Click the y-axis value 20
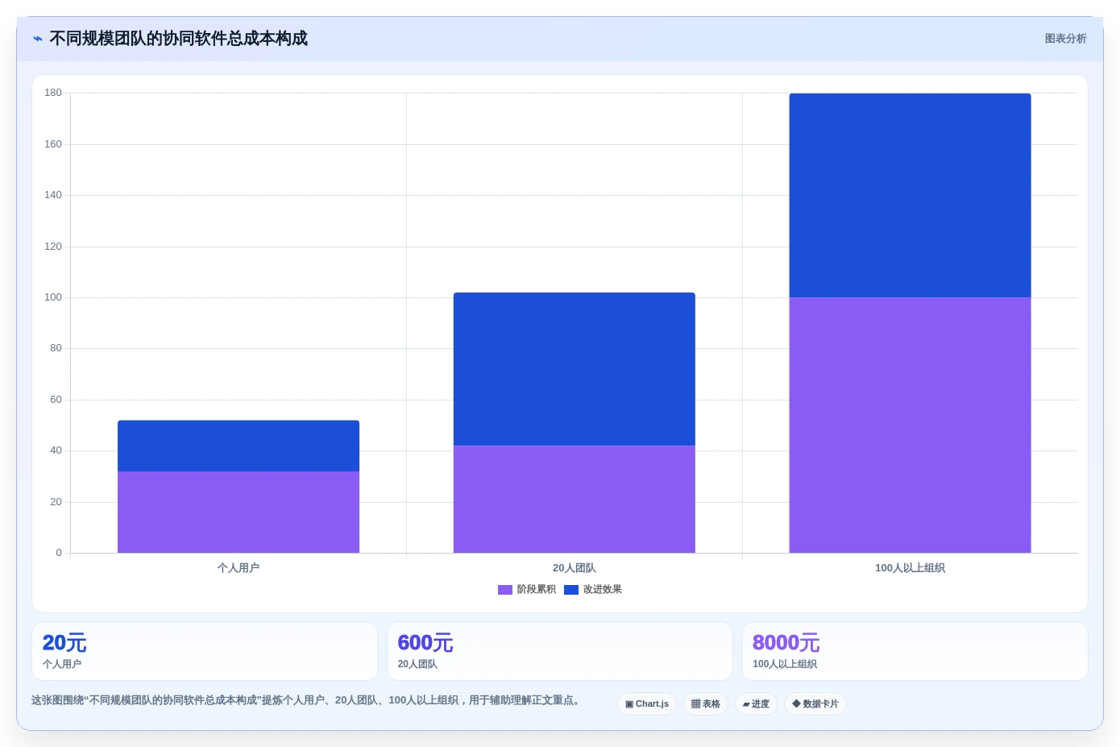The height and width of the screenshot is (747, 1120). coord(56,502)
